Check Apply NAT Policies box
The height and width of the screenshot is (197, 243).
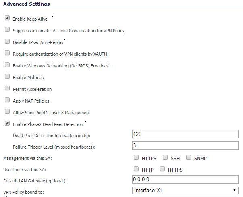coord(7,100)
